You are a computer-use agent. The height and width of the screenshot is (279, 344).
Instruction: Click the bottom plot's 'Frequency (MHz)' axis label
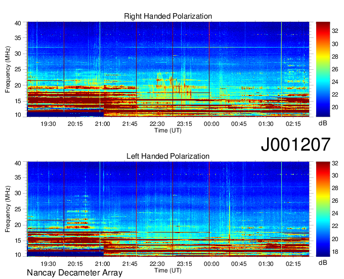point(8,209)
